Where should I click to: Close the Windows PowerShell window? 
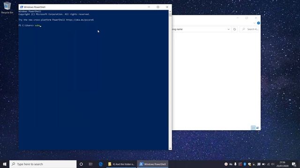tap(167, 7)
